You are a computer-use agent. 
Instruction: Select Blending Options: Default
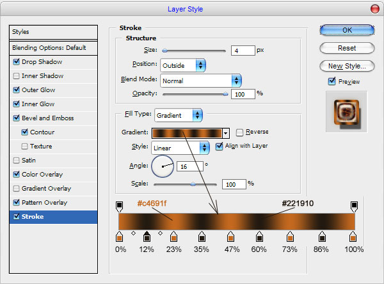[53, 48]
